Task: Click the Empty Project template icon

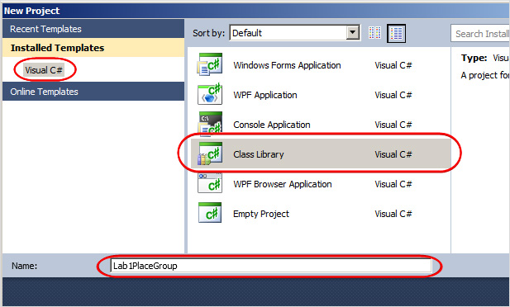Action: [x=210, y=213]
